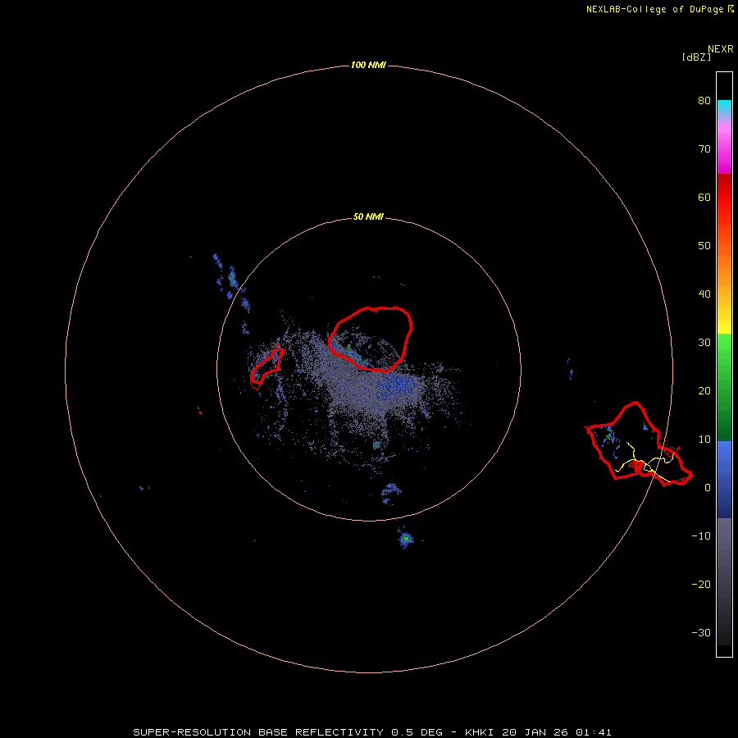
Task: Click the small red island outline west of center
Action: click(x=266, y=368)
